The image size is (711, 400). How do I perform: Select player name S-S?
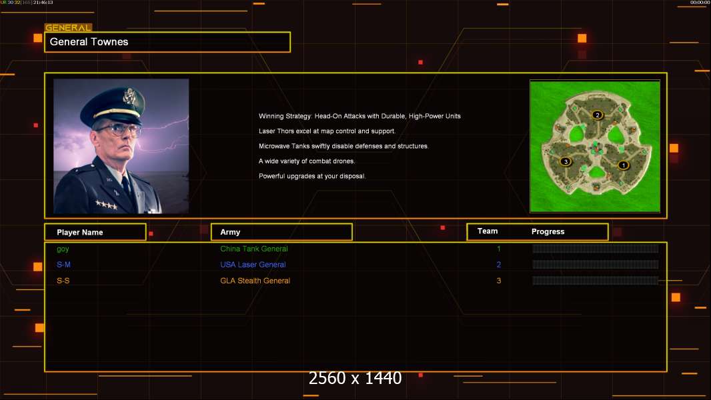(63, 281)
